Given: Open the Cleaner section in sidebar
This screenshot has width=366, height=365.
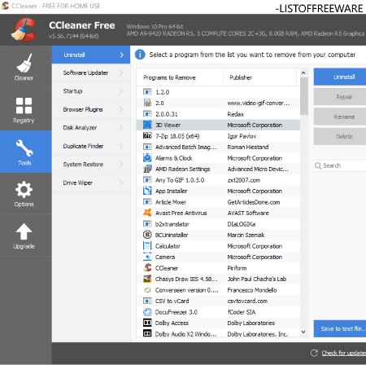Looking at the screenshot, I should pos(25,67).
